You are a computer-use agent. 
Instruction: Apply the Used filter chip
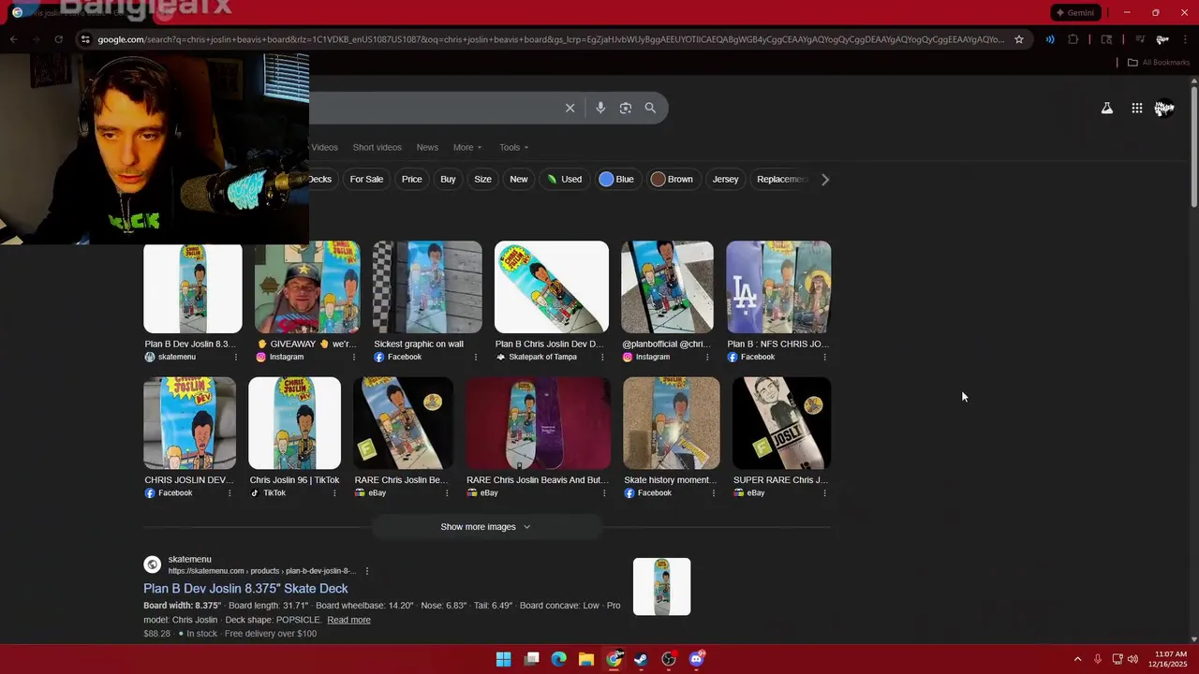(565, 179)
